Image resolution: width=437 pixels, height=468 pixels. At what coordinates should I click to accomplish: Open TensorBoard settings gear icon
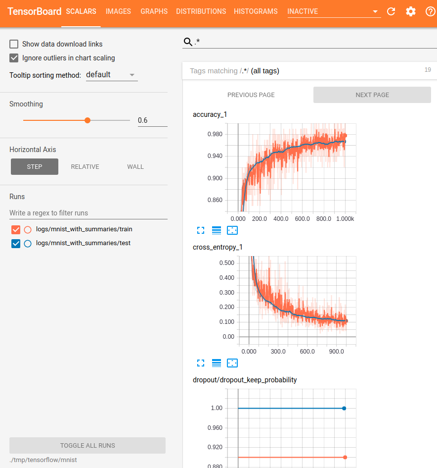(411, 11)
